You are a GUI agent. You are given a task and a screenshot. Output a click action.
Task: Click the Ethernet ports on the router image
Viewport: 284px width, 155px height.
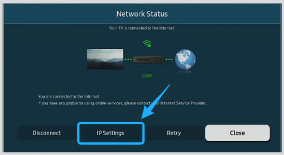[x=143, y=59]
